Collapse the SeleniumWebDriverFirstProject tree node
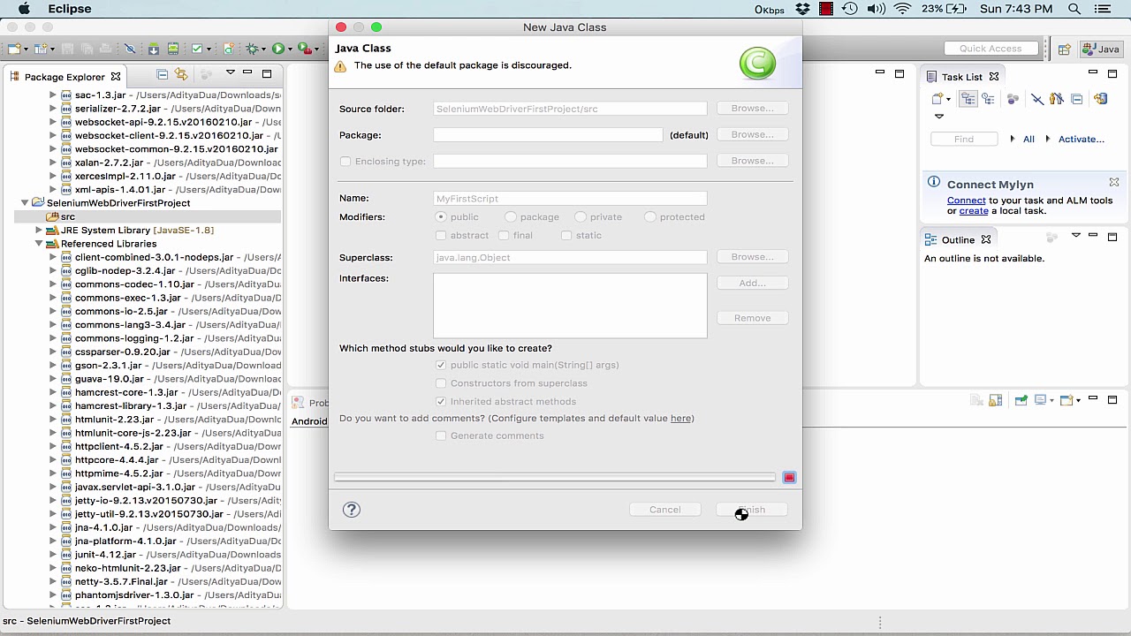Image resolution: width=1131 pixels, height=636 pixels. click(x=25, y=203)
